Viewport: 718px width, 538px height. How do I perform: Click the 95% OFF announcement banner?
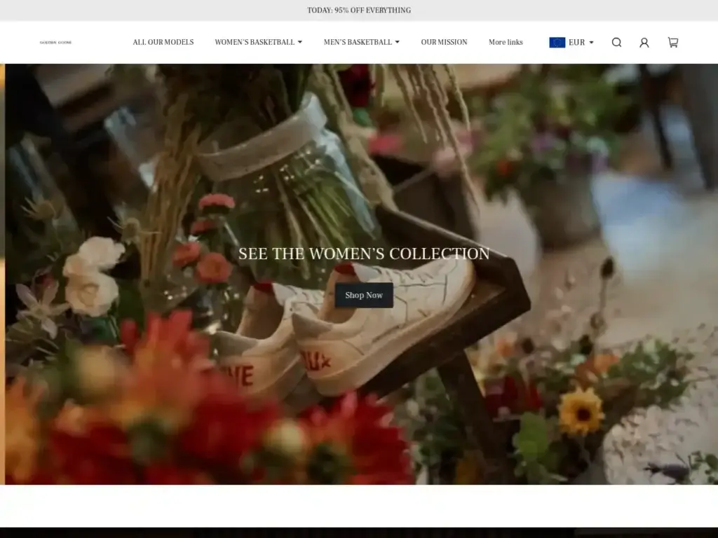(x=359, y=11)
